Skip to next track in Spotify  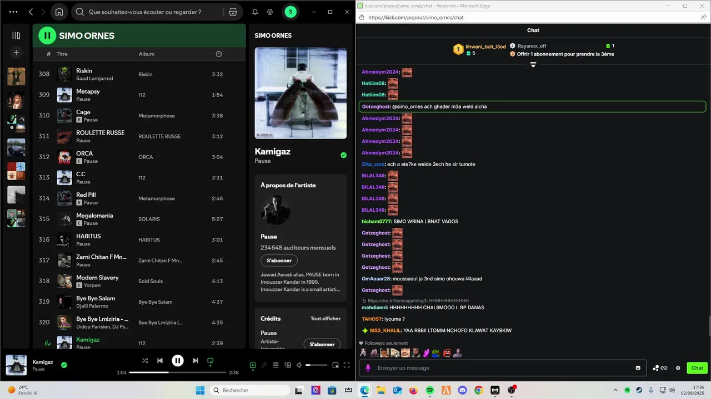[x=196, y=361]
